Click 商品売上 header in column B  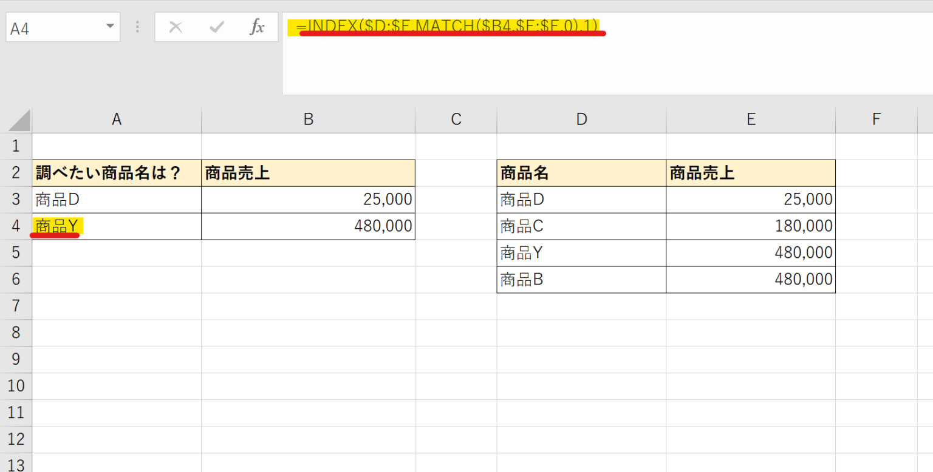[309, 173]
